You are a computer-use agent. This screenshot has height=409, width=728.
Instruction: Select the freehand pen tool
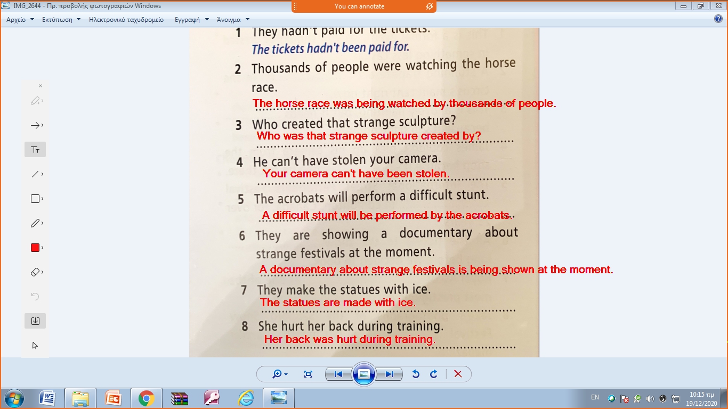point(35,223)
